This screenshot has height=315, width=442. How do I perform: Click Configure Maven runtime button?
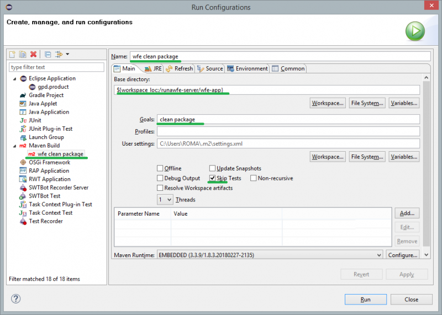[x=403, y=255]
